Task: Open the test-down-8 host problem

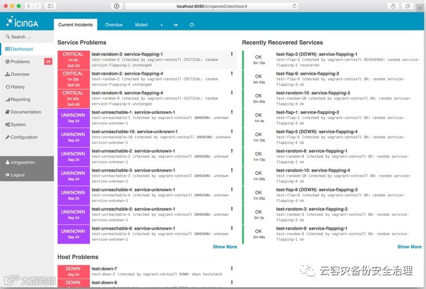Action: pyautogui.click(x=104, y=283)
